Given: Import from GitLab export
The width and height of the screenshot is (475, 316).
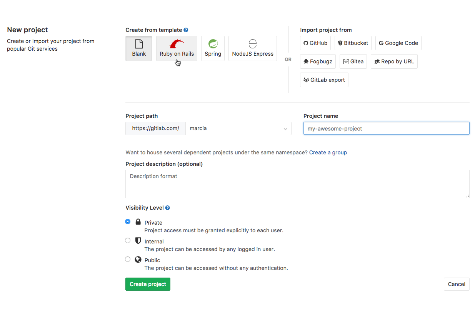Looking at the screenshot, I should coord(324,80).
